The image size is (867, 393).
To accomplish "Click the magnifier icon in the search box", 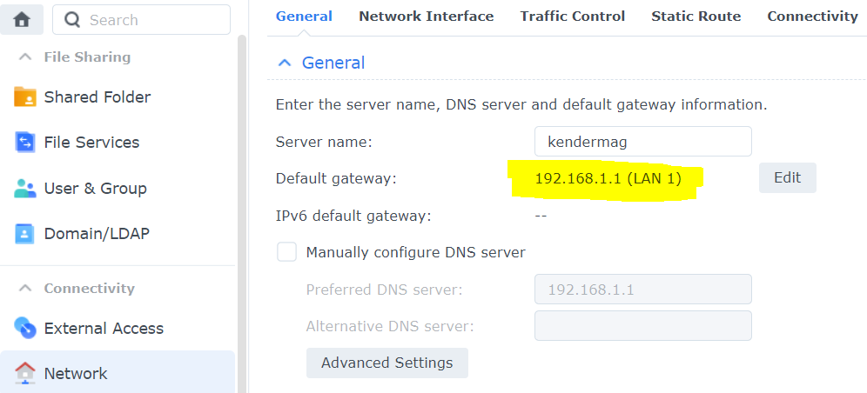I will [72, 20].
